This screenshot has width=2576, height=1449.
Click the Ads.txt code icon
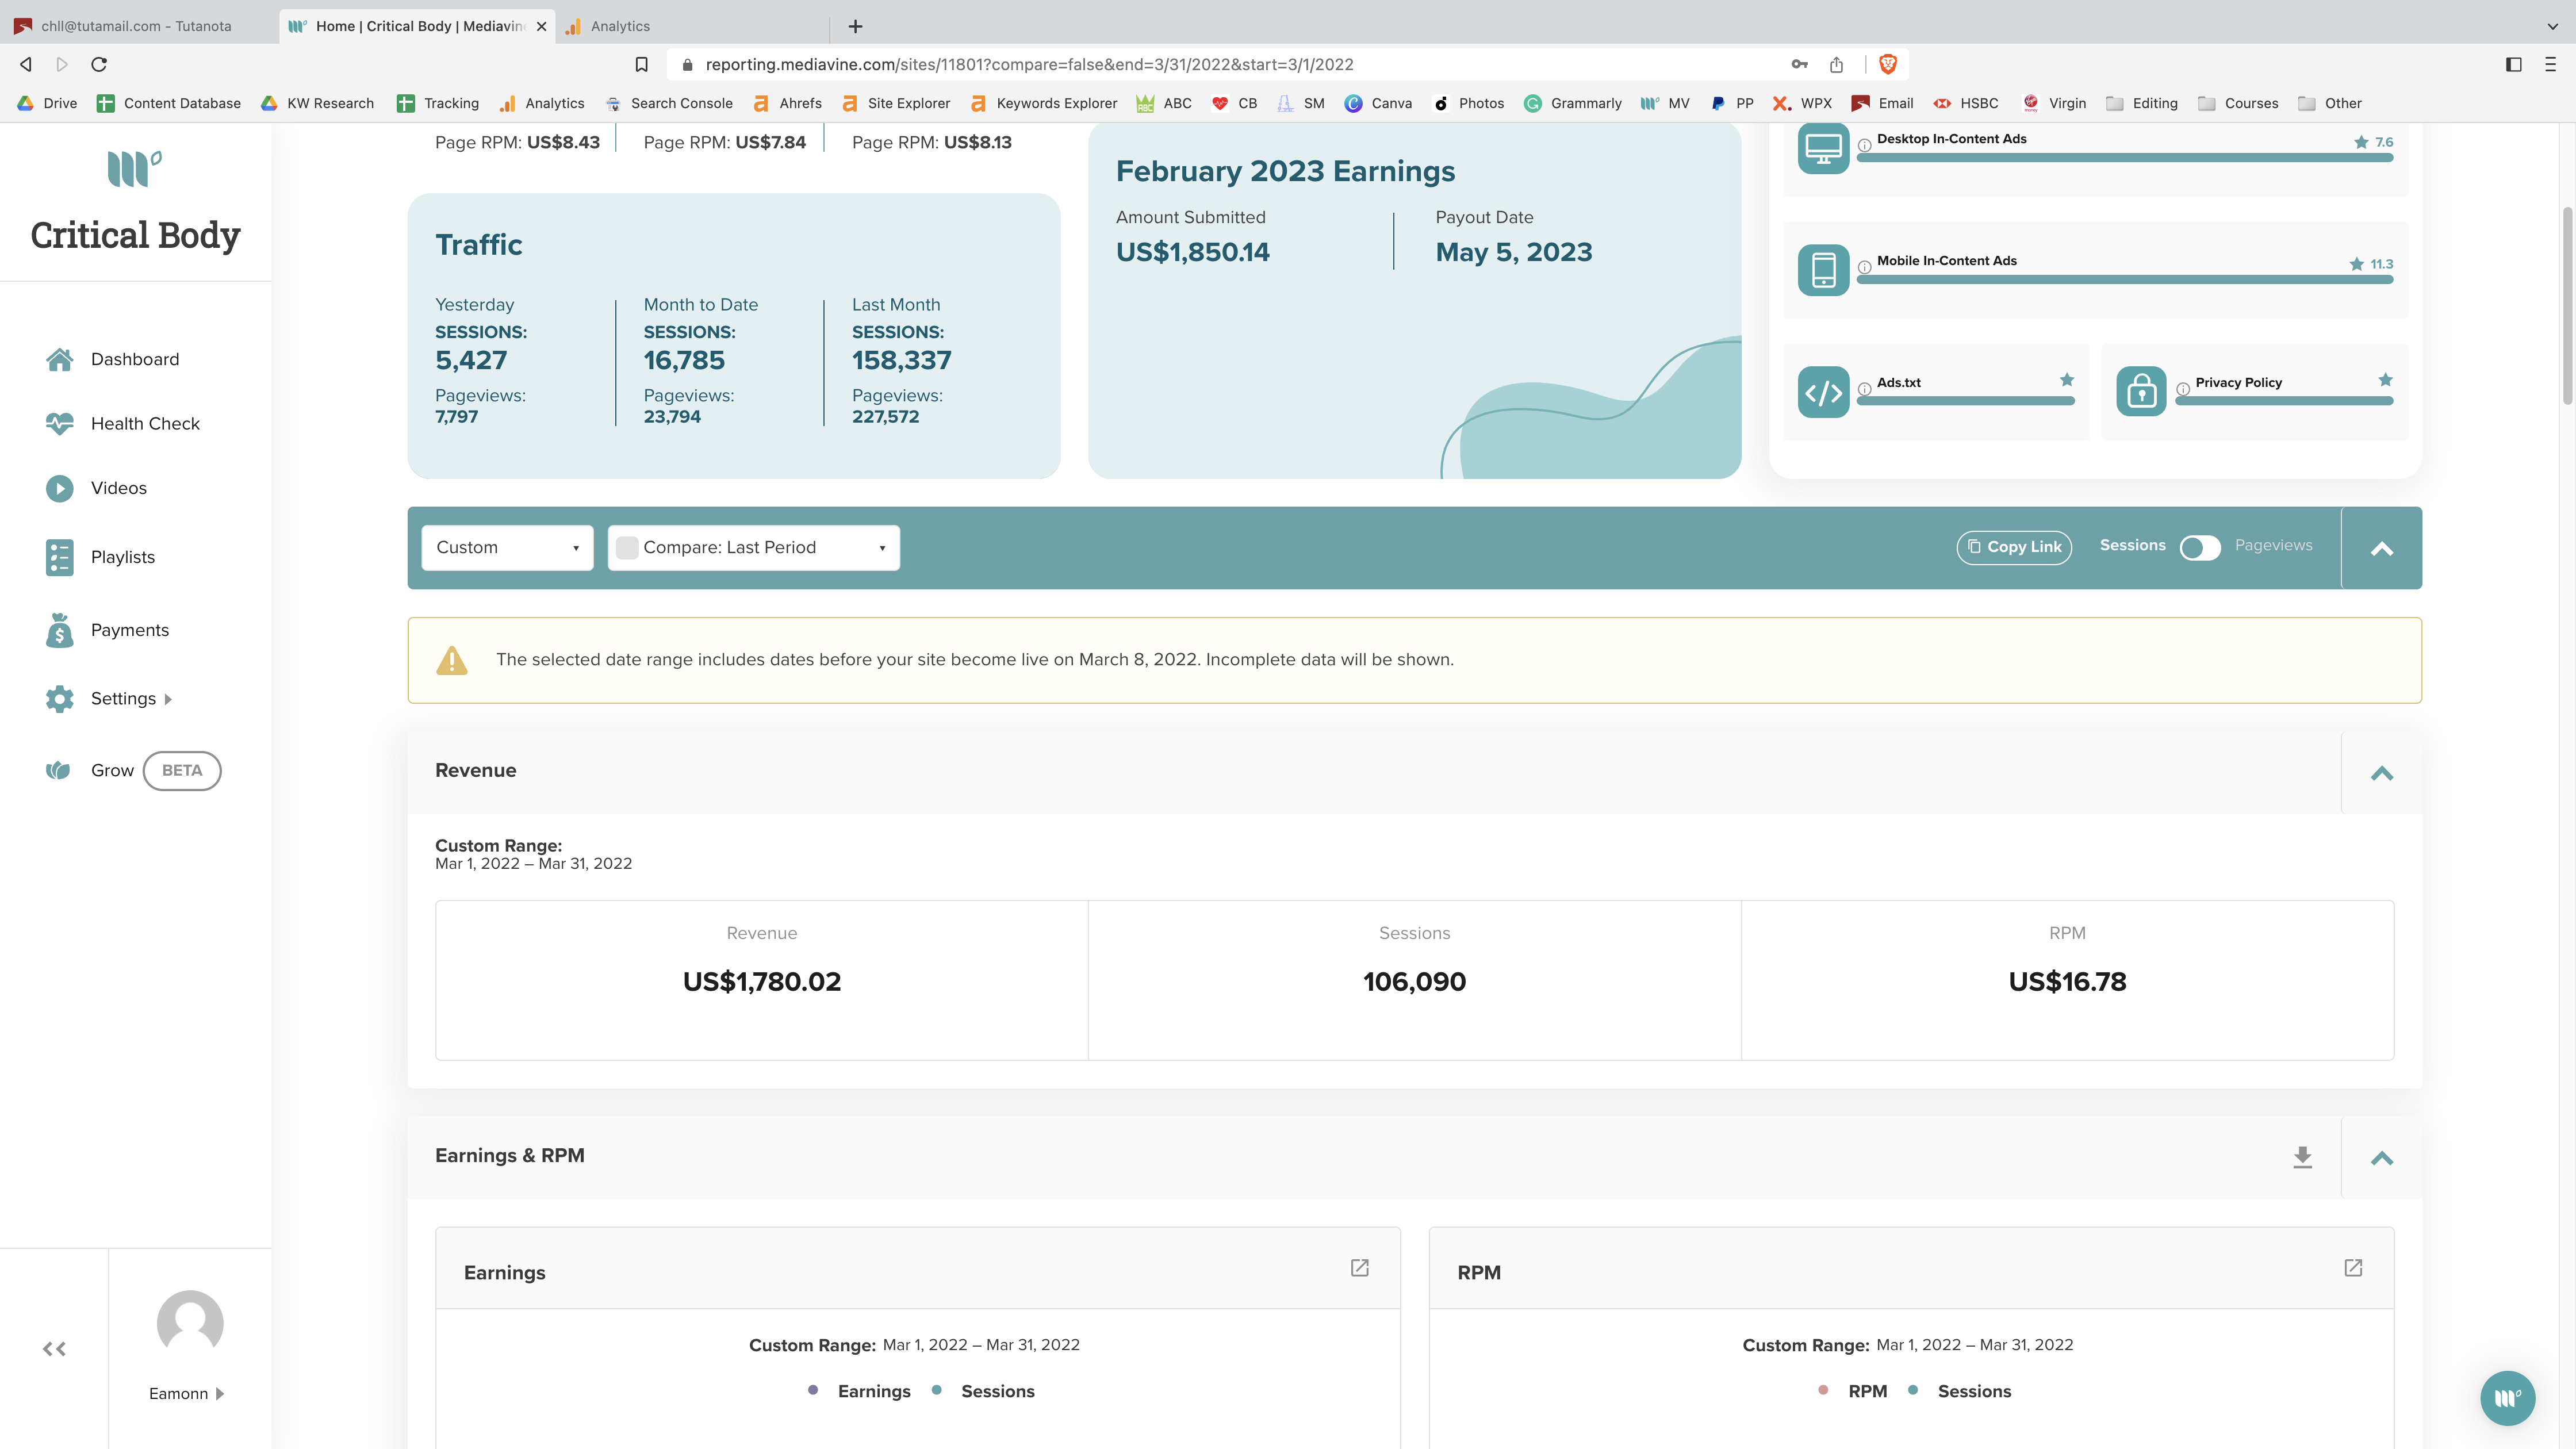pyautogui.click(x=1823, y=392)
